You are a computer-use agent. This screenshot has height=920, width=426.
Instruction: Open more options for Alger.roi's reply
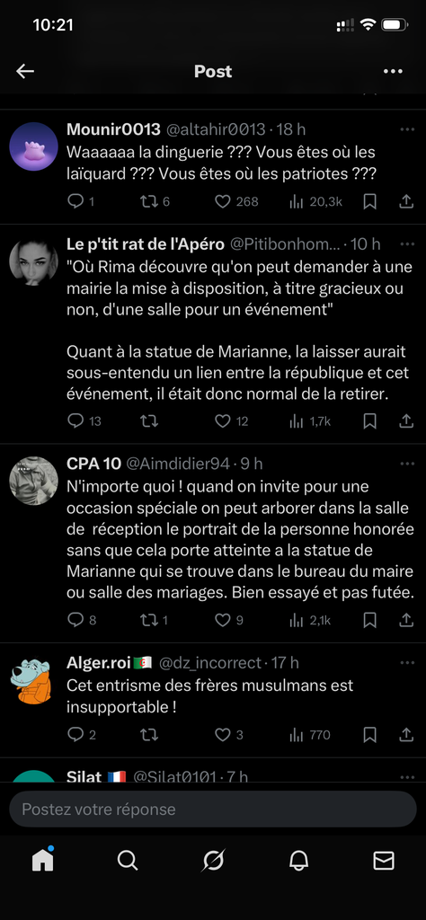(407, 662)
